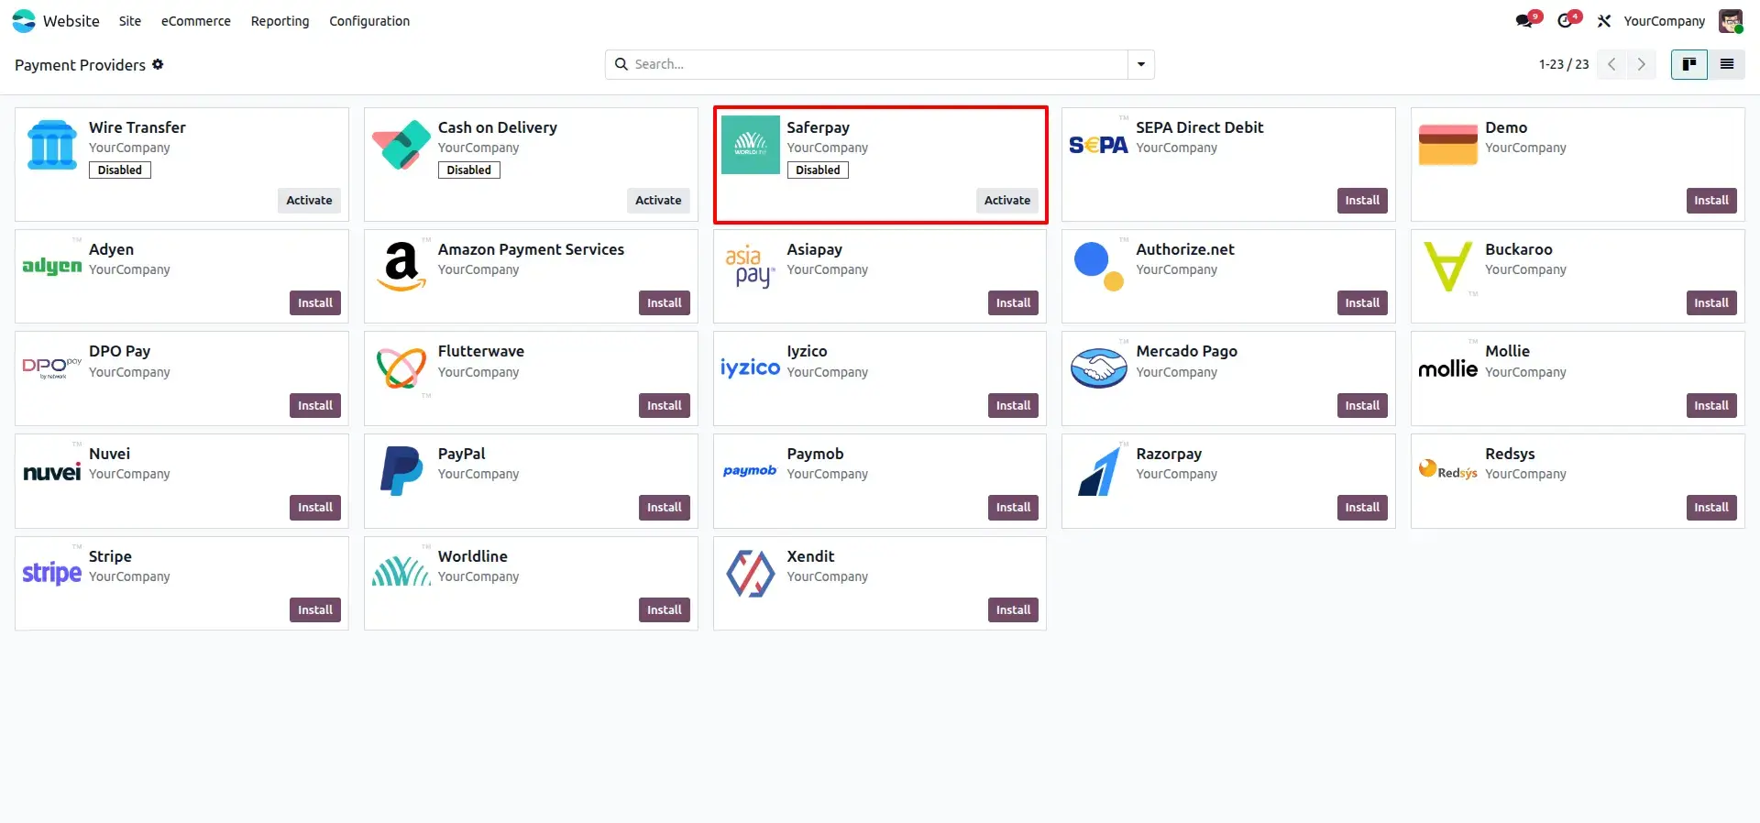Switch to Kanban view
This screenshot has height=823, width=1760.
click(x=1689, y=64)
